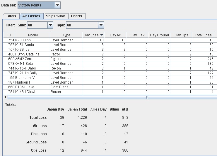Sort by the Total Loss column
This screenshot has height=156, width=217.
pyautogui.click(x=203, y=35)
